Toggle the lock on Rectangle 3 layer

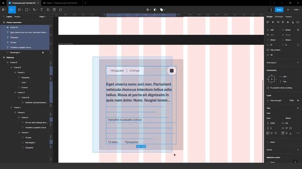coord(43,53)
